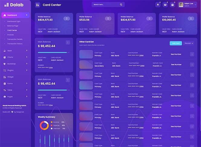Open the messages envelope icon
This screenshot has width=201, height=147.
(x=165, y=5)
